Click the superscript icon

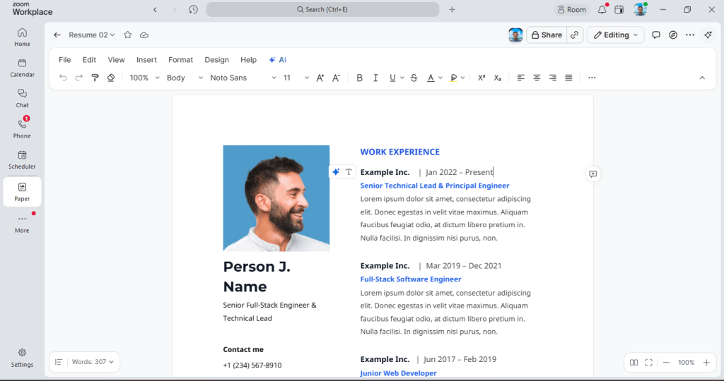click(481, 78)
